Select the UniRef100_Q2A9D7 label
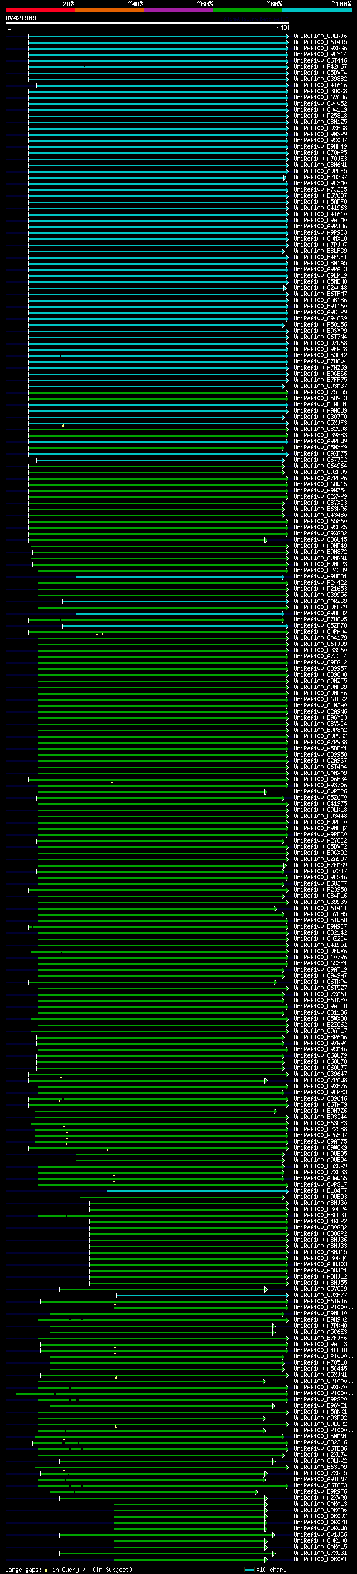This screenshot has width=357, height=1574. click(x=320, y=859)
